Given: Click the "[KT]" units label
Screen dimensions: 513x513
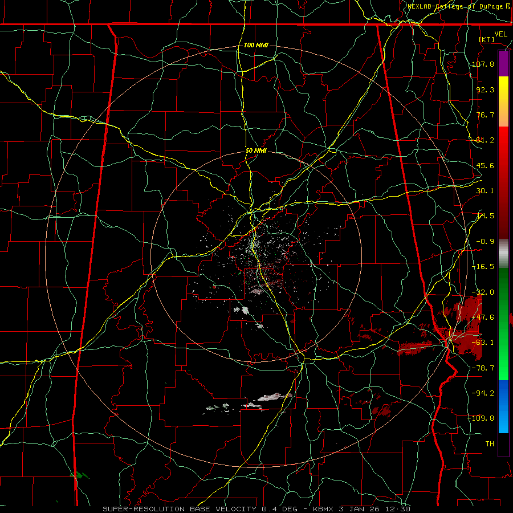Looking at the screenshot, I should tap(487, 39).
